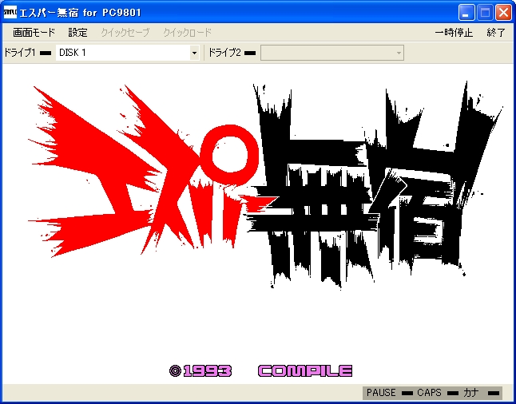Viewport: 516px width, 404px height.
Task: Open the 画面モード menu
Action: point(34,33)
